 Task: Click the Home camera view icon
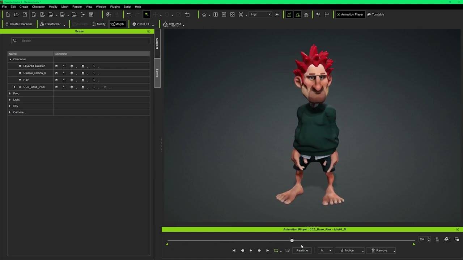[x=204, y=14]
